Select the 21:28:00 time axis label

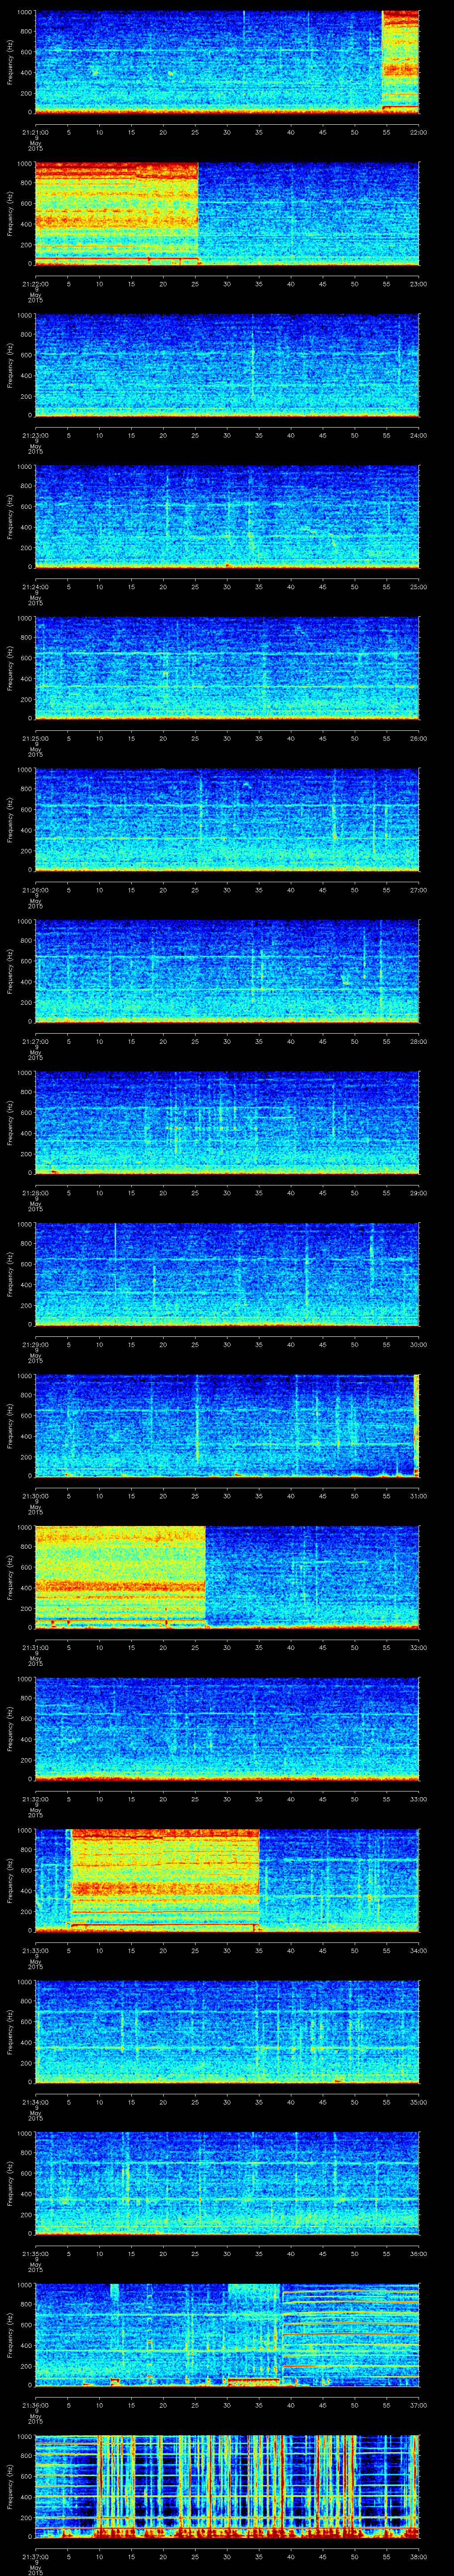tap(35, 1193)
